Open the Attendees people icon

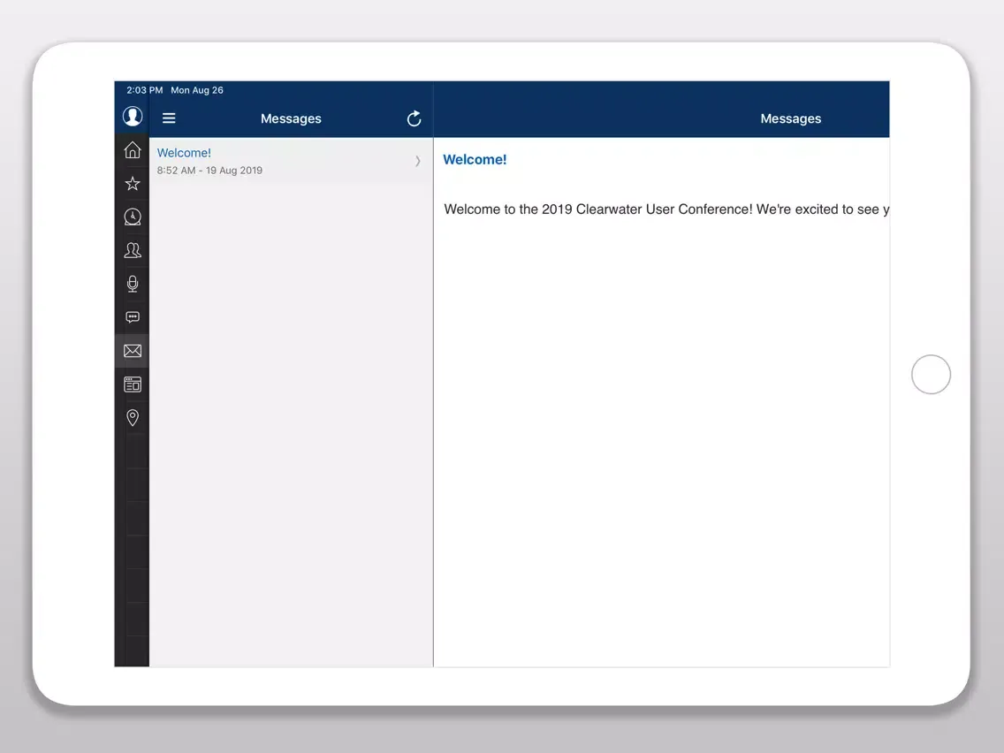click(x=133, y=250)
